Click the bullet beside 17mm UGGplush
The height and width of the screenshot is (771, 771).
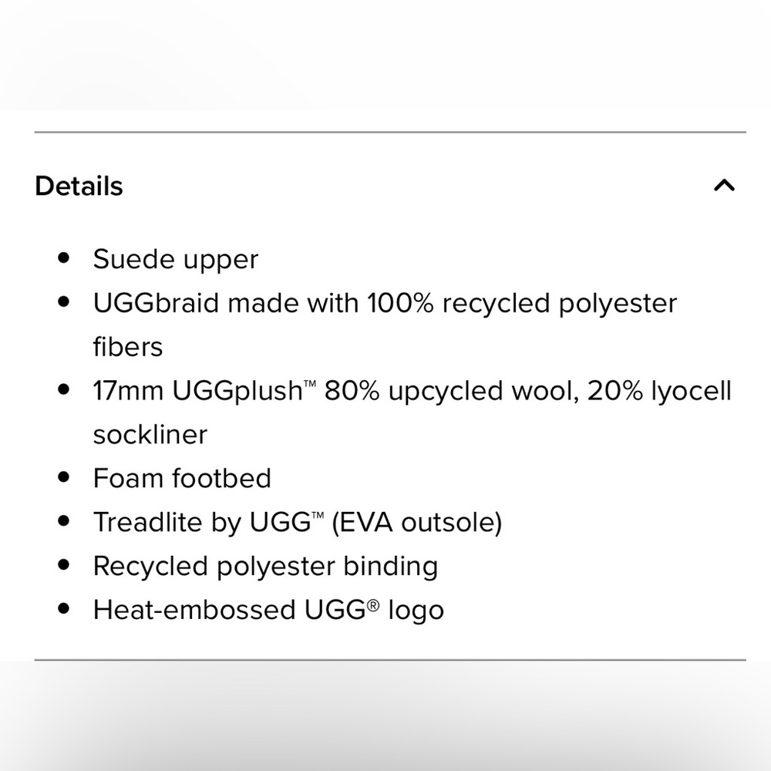click(x=64, y=389)
